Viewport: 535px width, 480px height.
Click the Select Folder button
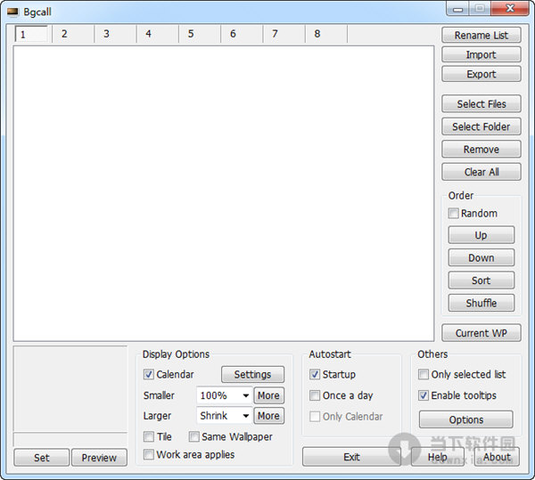pos(481,126)
